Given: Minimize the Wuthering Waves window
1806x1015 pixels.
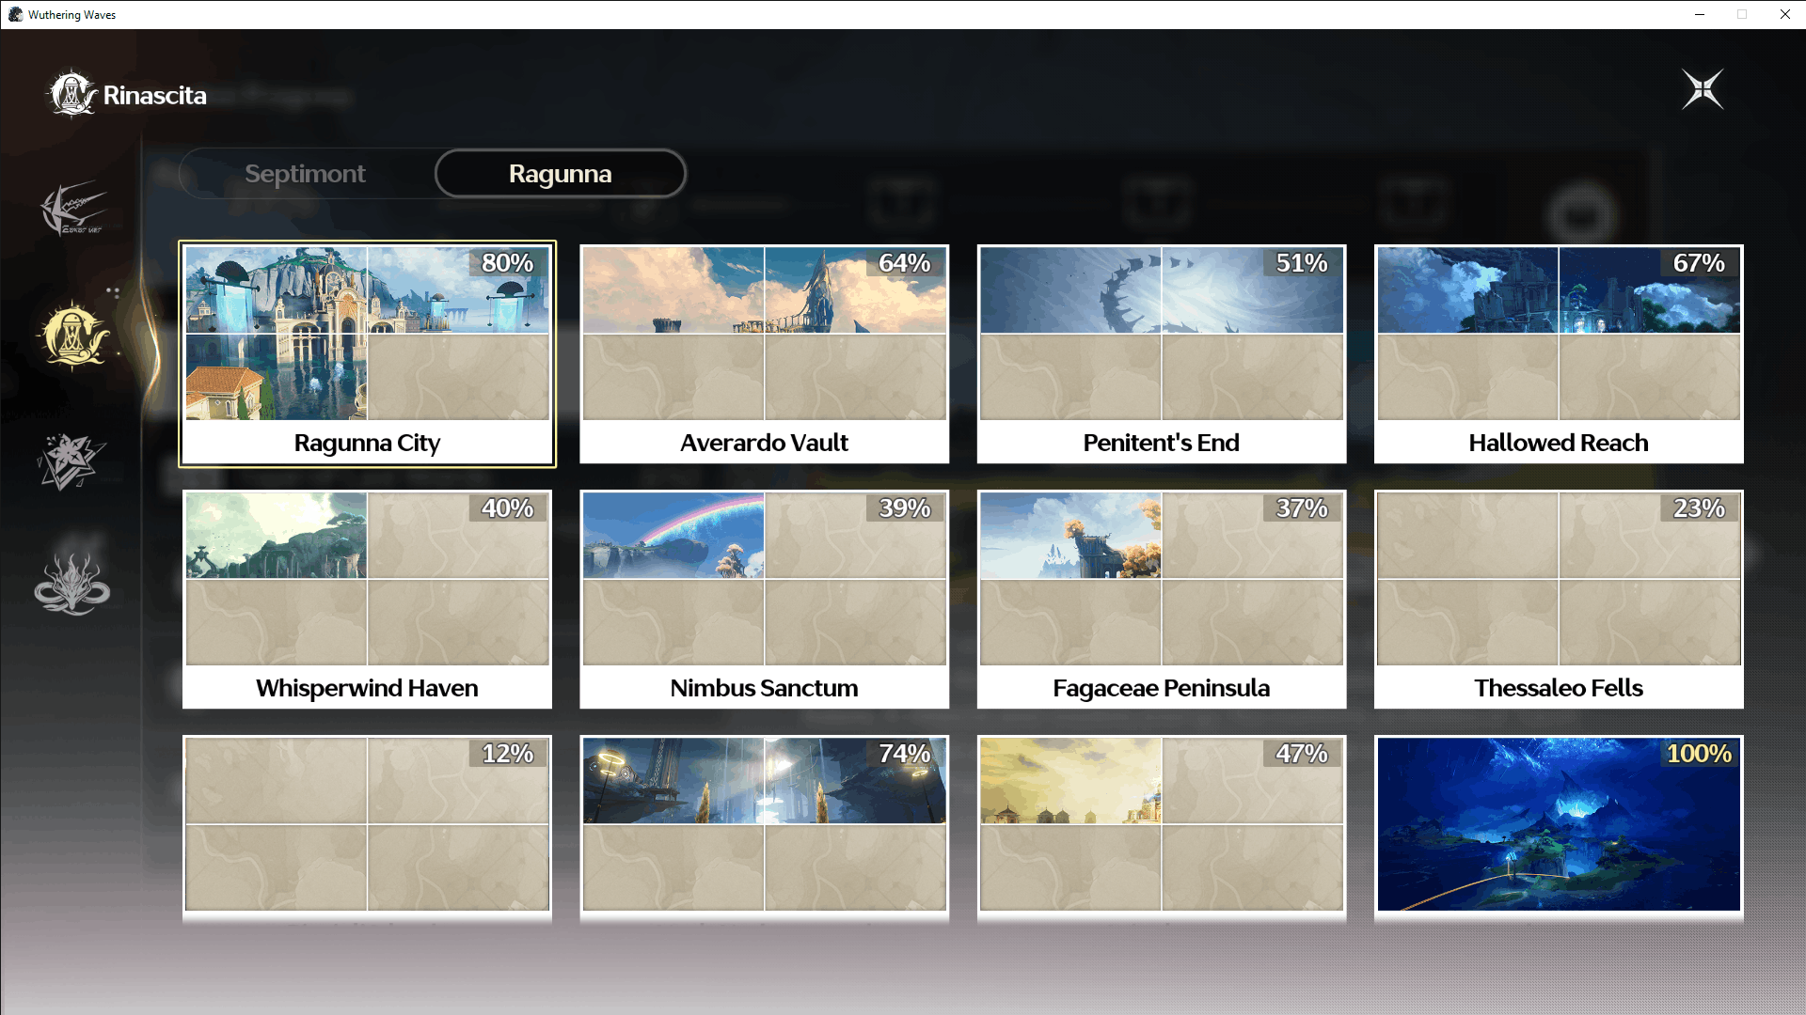Looking at the screenshot, I should point(1700,14).
